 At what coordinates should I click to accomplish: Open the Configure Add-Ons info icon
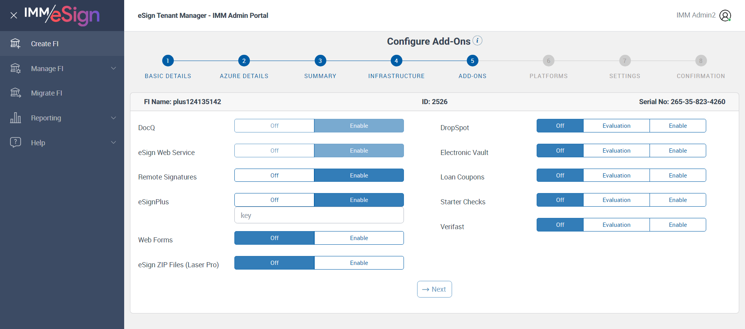(477, 41)
